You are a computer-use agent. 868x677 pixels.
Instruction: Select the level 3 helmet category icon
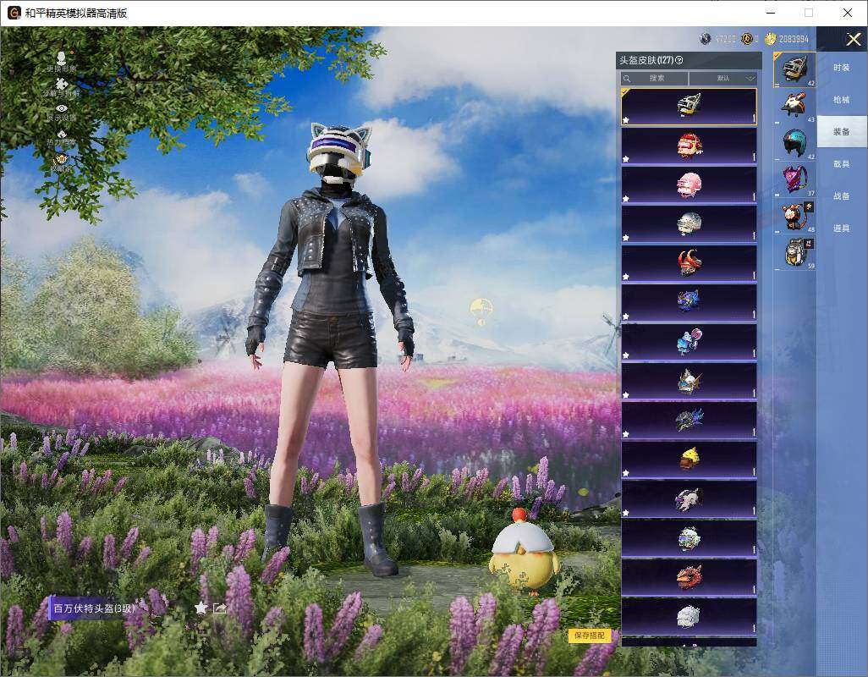coord(795,69)
